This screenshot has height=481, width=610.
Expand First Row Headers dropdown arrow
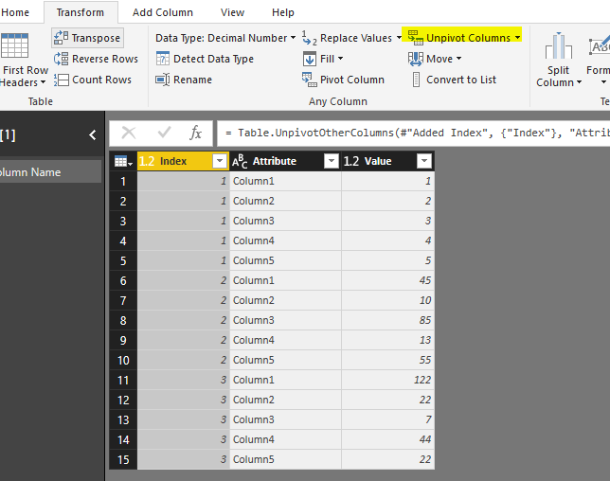[x=44, y=82]
